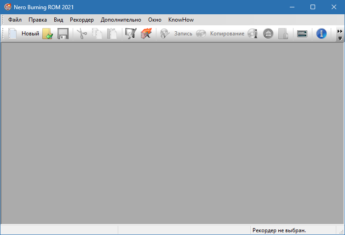Click the Рекордер не выбран status text
345x235 pixels.
pyautogui.click(x=279, y=230)
